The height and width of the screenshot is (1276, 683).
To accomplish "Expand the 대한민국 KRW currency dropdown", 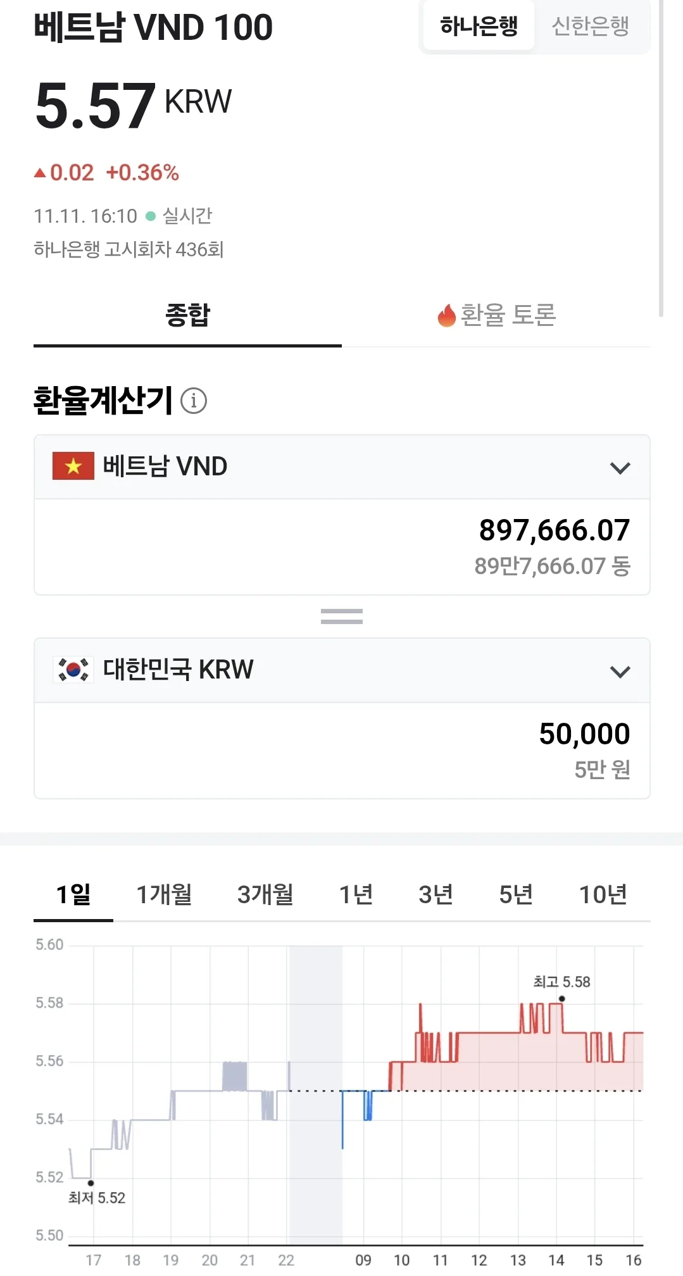I will 342,670.
